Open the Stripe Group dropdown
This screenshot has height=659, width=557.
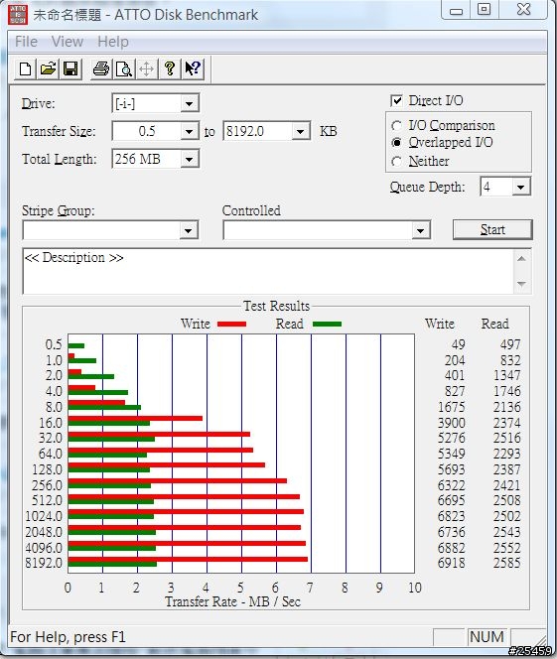189,230
